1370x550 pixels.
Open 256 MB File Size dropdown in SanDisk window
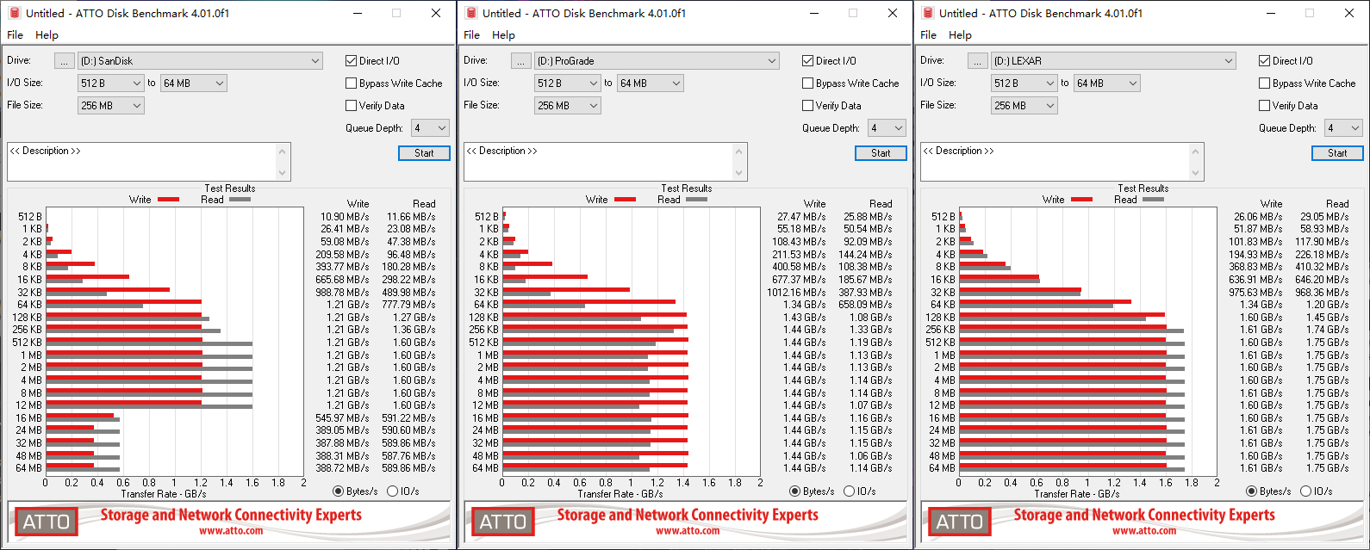(x=111, y=106)
